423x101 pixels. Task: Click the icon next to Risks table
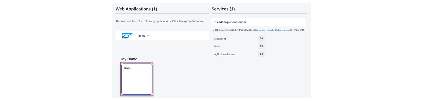tap(261, 46)
